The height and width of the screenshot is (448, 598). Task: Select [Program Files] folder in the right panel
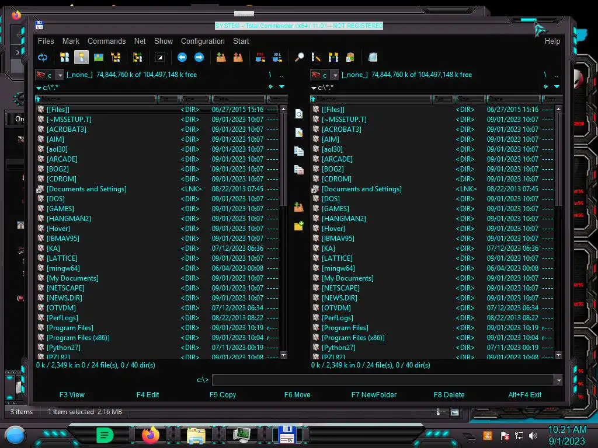(x=345, y=328)
